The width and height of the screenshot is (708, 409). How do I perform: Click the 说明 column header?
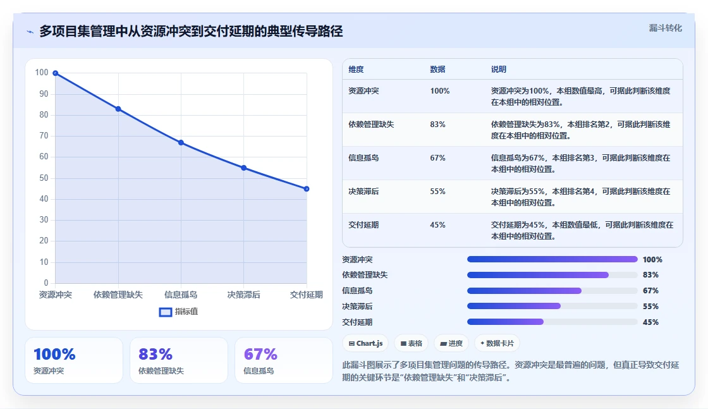click(x=499, y=70)
